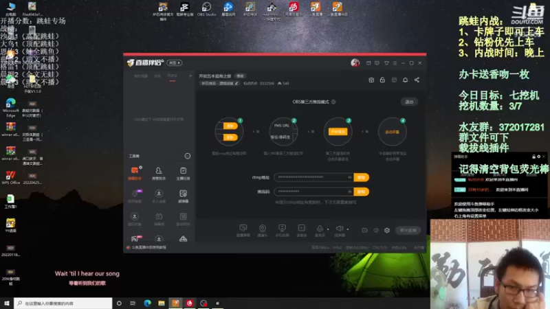Open File Explorer from the taskbar
The width and height of the screenshot is (550, 309).
(162, 303)
